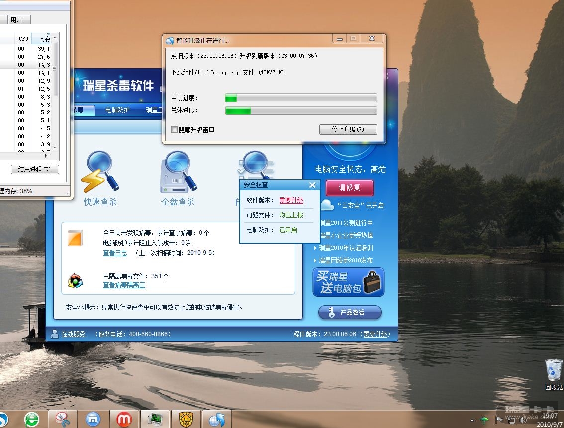Screen dimensions: 564x428
Task: Open the globe with arrow upgrade taskbar icon
Action: [x=216, y=420]
